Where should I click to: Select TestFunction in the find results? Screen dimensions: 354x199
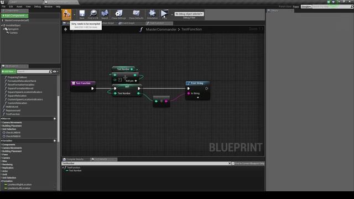74,167
